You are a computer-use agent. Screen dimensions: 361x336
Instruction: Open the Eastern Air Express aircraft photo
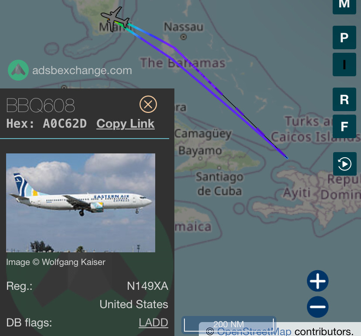pos(81,203)
